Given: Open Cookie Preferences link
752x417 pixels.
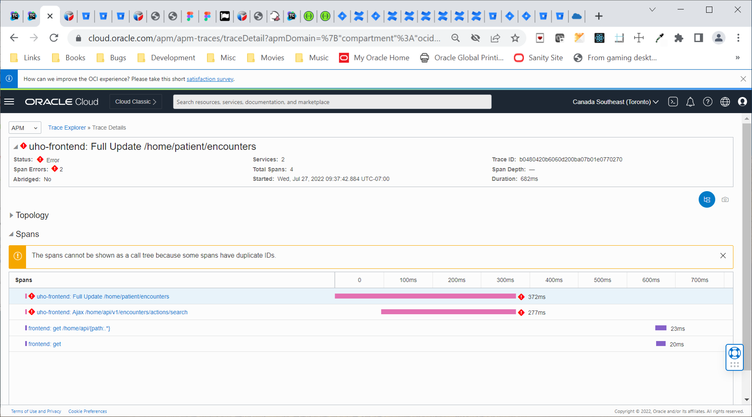Looking at the screenshot, I should coord(88,411).
